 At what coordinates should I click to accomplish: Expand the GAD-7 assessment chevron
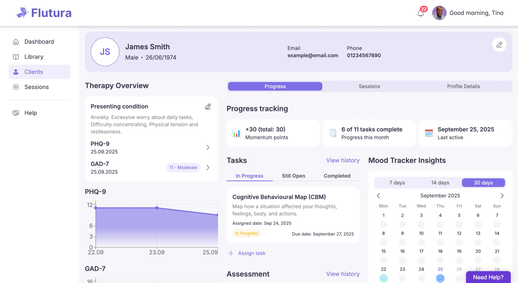tap(208, 168)
